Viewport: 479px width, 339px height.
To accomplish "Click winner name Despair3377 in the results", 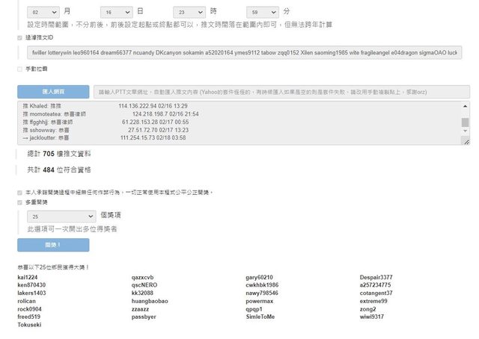I will (376, 278).
